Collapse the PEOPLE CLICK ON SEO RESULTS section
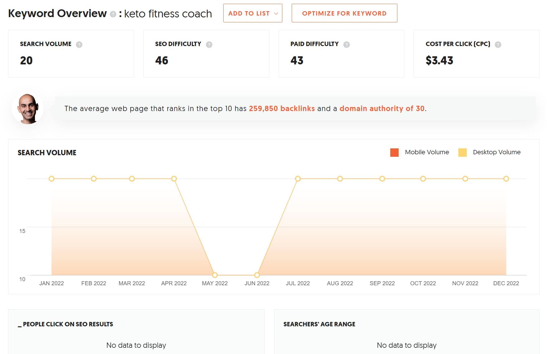Viewport: 547px width, 354px height. pos(66,324)
